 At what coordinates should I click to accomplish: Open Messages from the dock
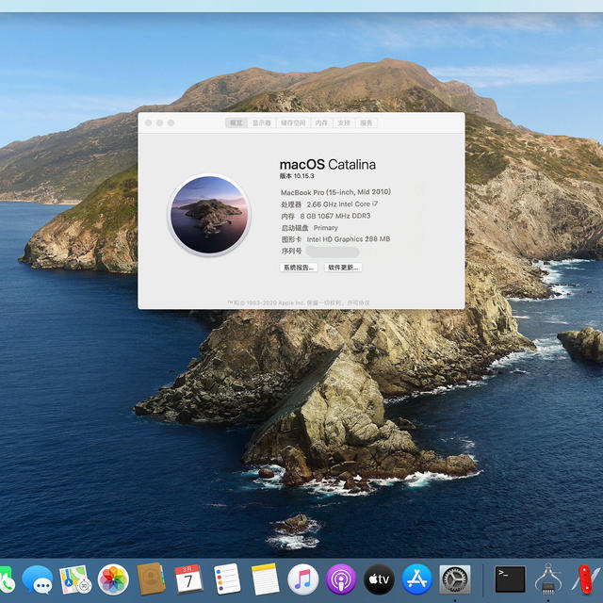tap(38, 579)
